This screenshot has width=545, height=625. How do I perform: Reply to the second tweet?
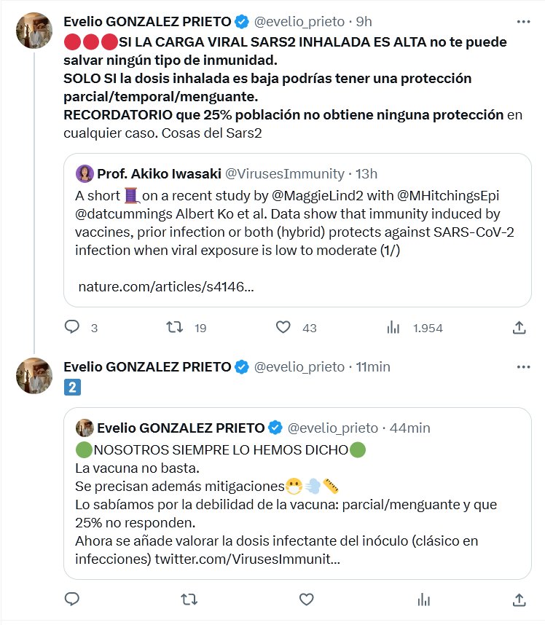tap(71, 600)
